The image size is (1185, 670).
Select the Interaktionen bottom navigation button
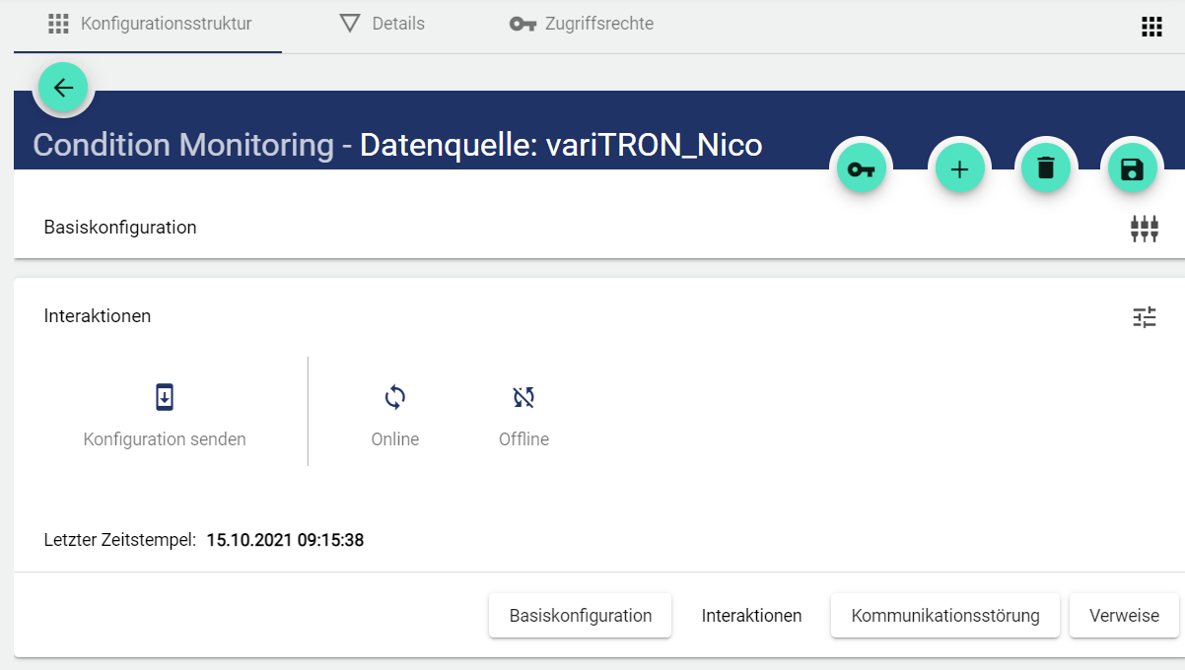click(751, 616)
